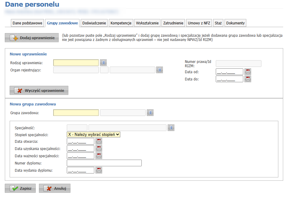Open calendar picker for Data od
The width and height of the screenshot is (288, 197).
pos(248,72)
